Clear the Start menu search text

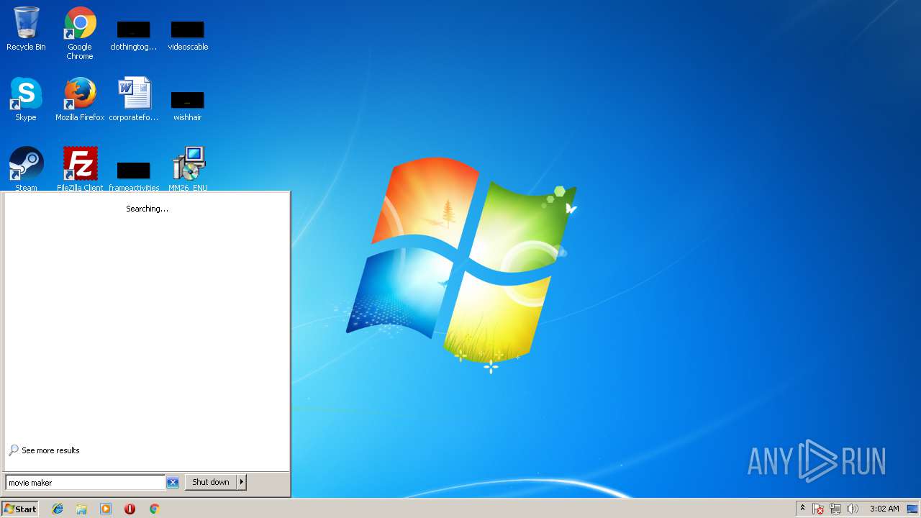pos(173,483)
